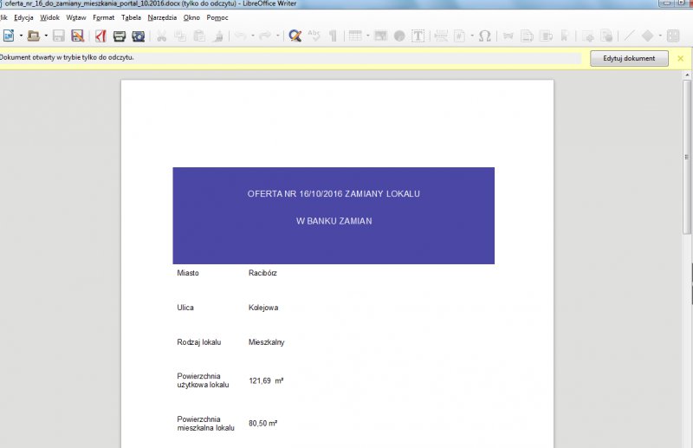Open the Widok menu
Viewport: 693px width, 448px height.
point(49,17)
